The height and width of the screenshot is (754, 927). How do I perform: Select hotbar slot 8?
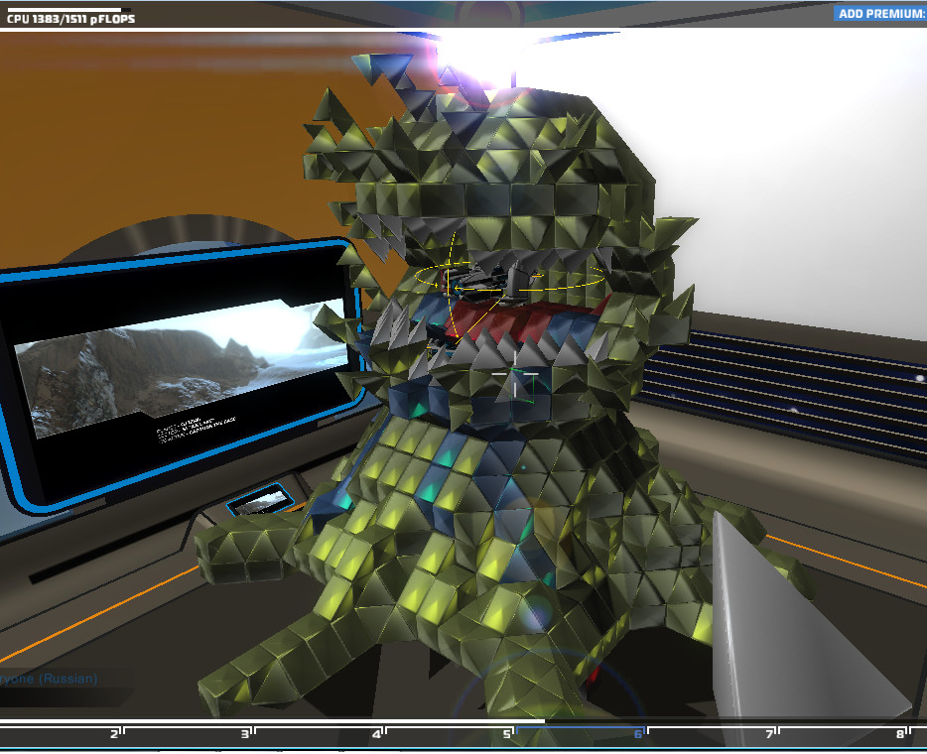coord(843,736)
